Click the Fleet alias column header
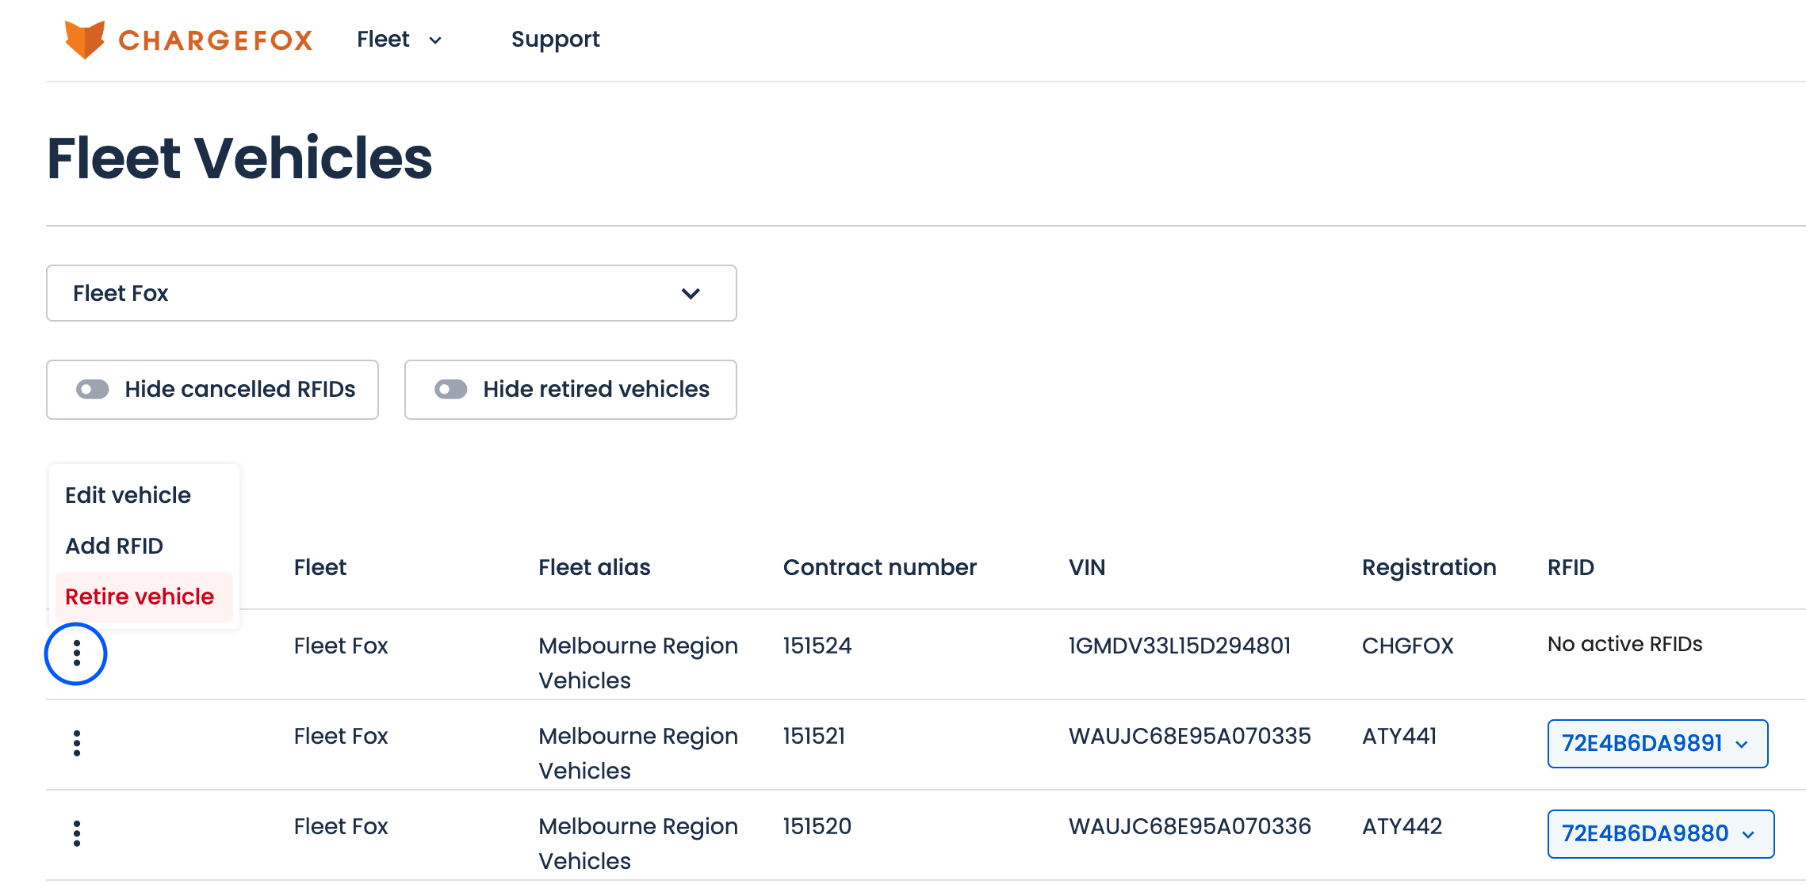Image resolution: width=1806 pixels, height=884 pixels. pos(595,567)
